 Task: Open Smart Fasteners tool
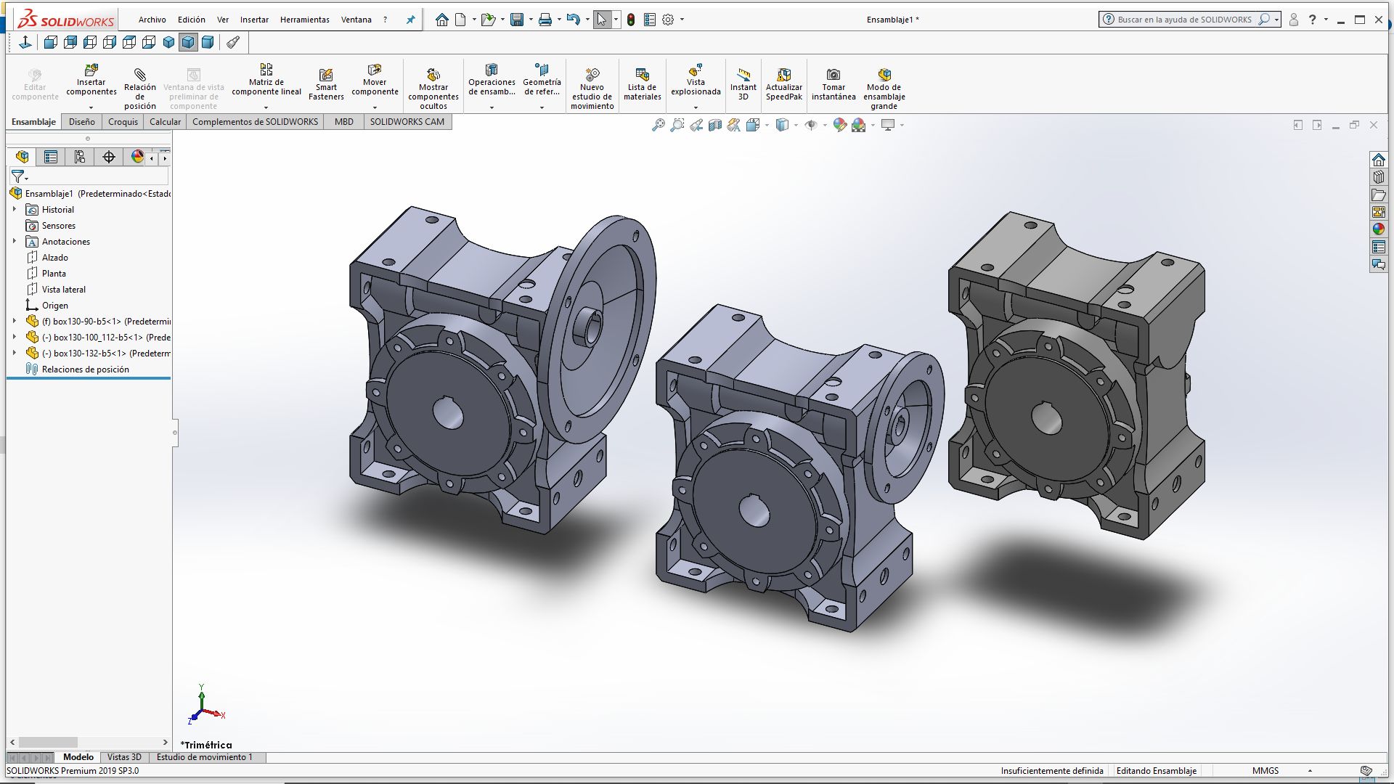click(326, 75)
